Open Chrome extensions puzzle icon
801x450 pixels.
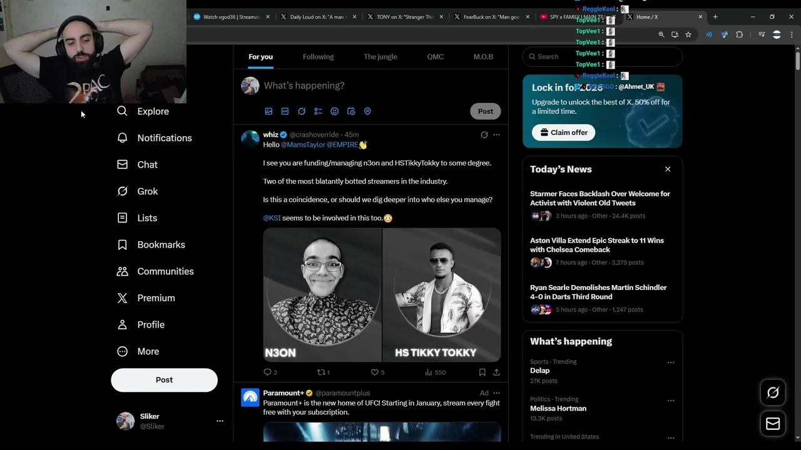(739, 35)
